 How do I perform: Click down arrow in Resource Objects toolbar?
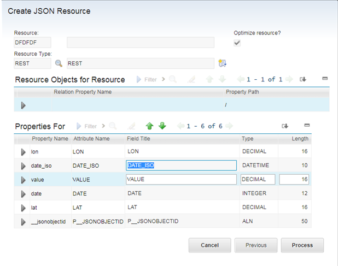[x=222, y=79]
